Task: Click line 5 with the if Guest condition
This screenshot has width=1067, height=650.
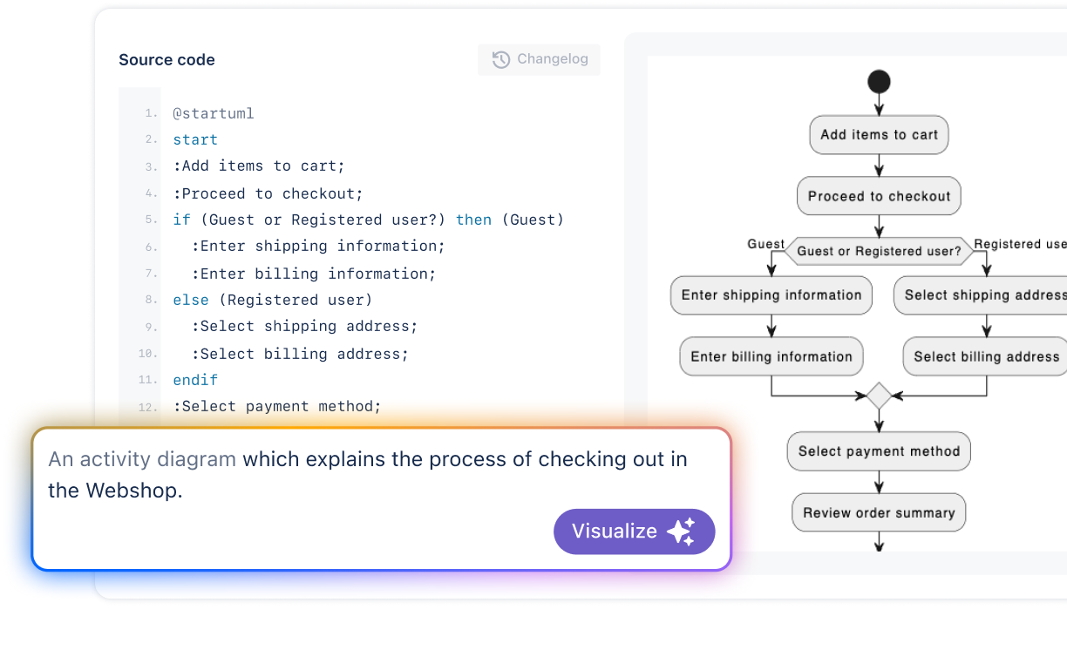Action: click(x=368, y=220)
